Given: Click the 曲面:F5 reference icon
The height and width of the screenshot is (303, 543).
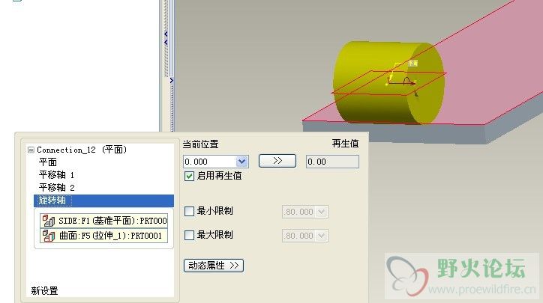Looking at the screenshot, I should tap(48, 236).
